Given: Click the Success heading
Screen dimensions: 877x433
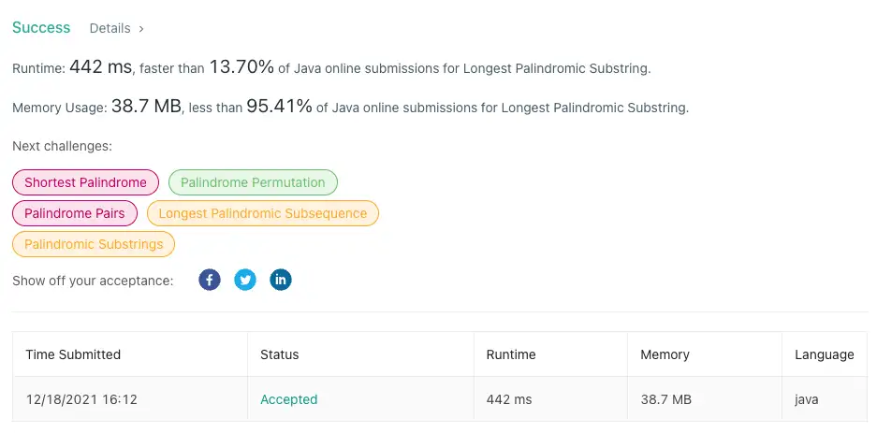Looking at the screenshot, I should (41, 27).
